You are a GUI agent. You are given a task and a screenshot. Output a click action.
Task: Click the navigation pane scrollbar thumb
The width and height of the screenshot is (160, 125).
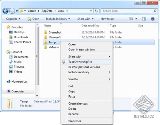pyautogui.click(x=37, y=56)
